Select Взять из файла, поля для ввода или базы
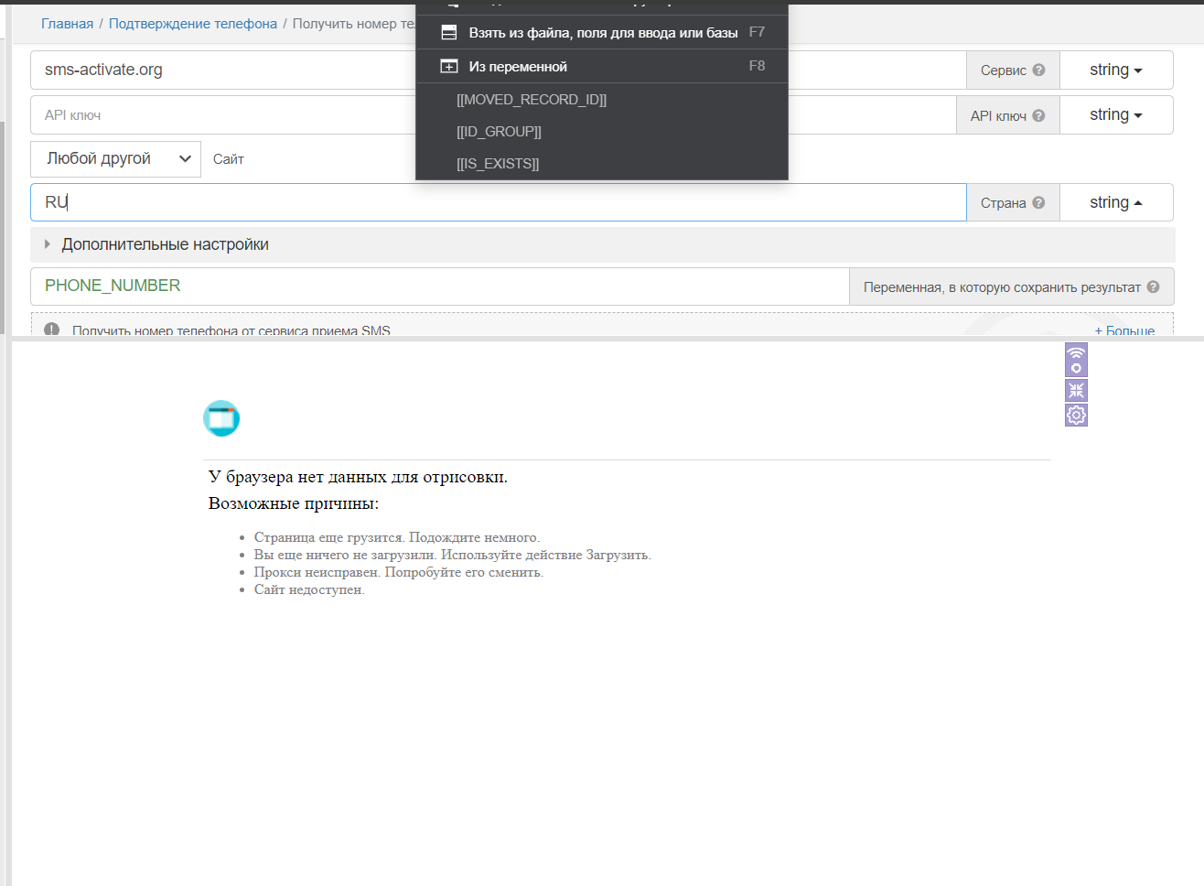The image size is (1204, 886). [x=602, y=33]
